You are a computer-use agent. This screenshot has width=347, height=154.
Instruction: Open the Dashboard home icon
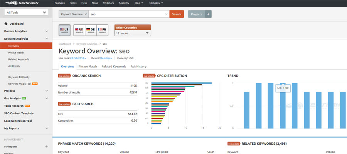click(6, 23)
